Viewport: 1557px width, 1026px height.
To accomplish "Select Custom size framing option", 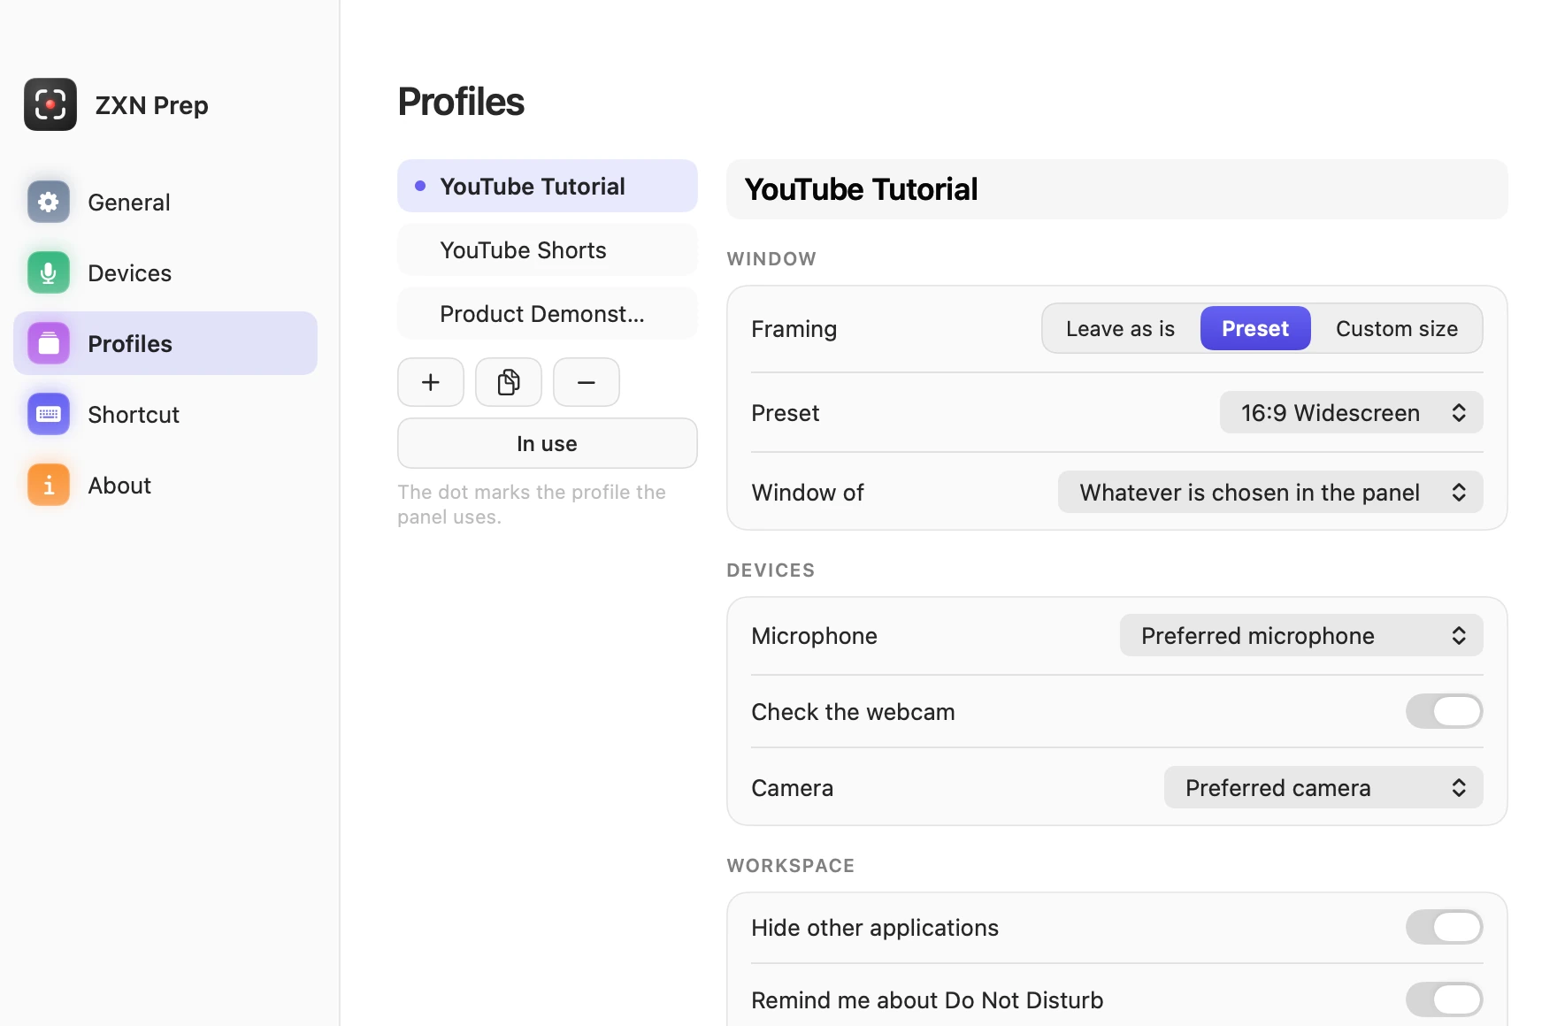I will click(x=1397, y=328).
